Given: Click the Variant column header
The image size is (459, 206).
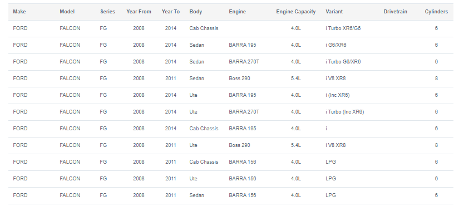Looking at the screenshot, I should click(x=334, y=12).
